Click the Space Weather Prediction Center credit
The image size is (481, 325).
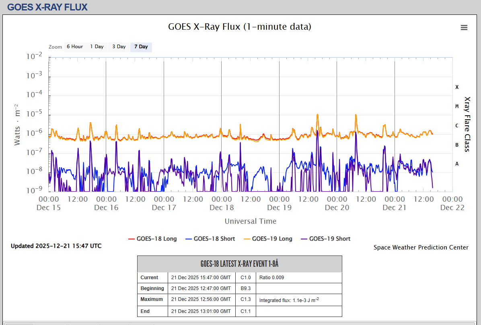click(421, 247)
